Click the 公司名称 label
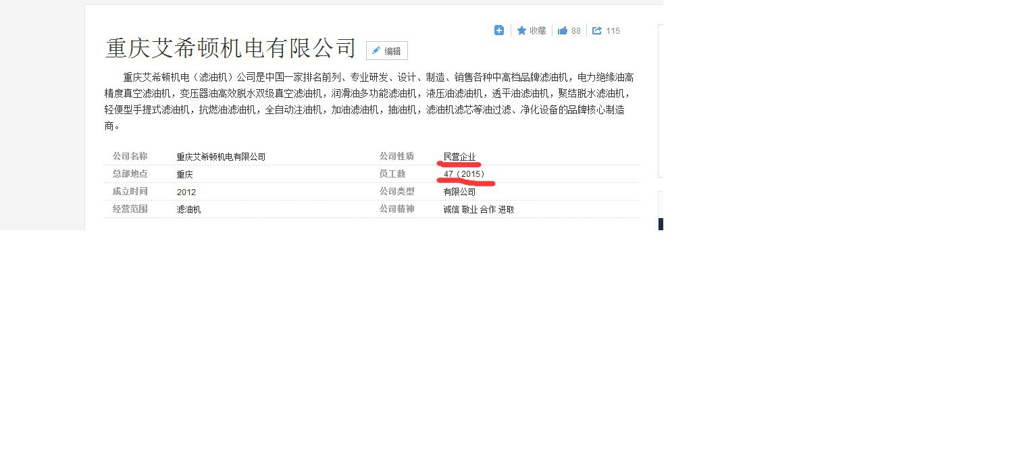This screenshot has width=1028, height=449. (x=130, y=156)
